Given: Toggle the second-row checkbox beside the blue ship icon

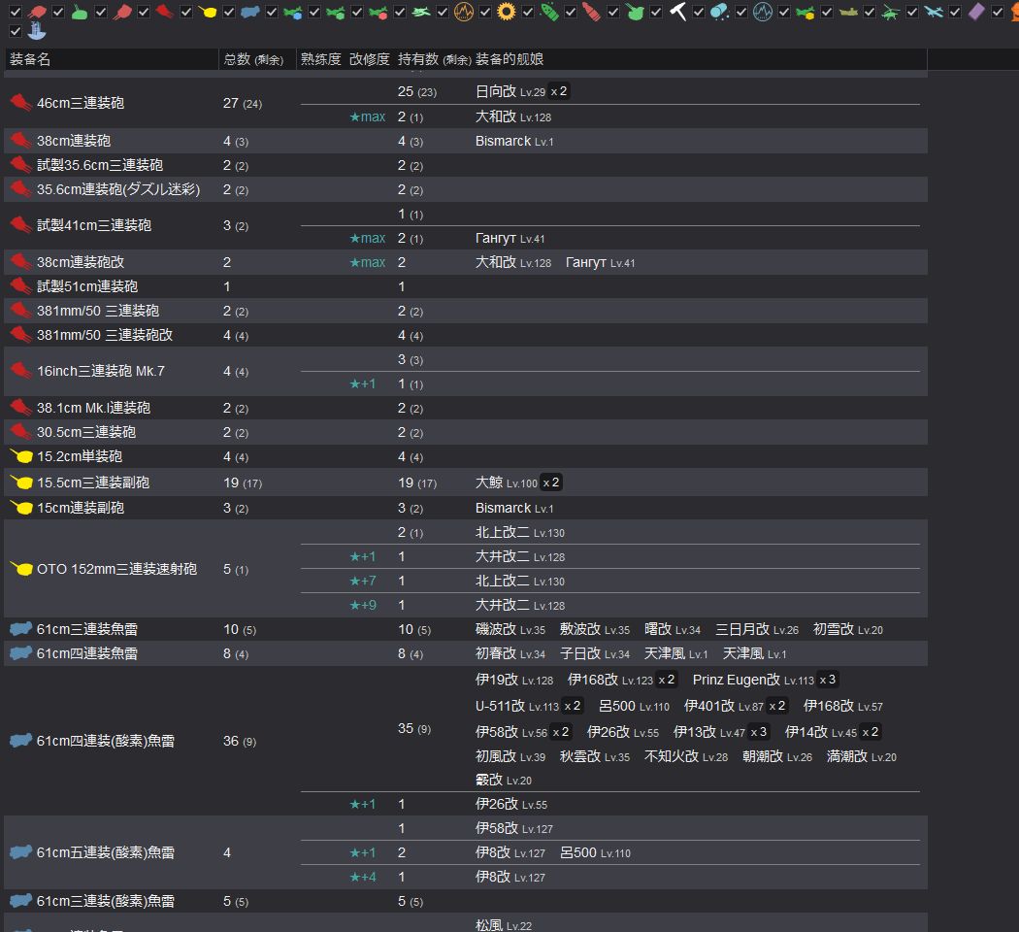Looking at the screenshot, I should tap(15, 31).
